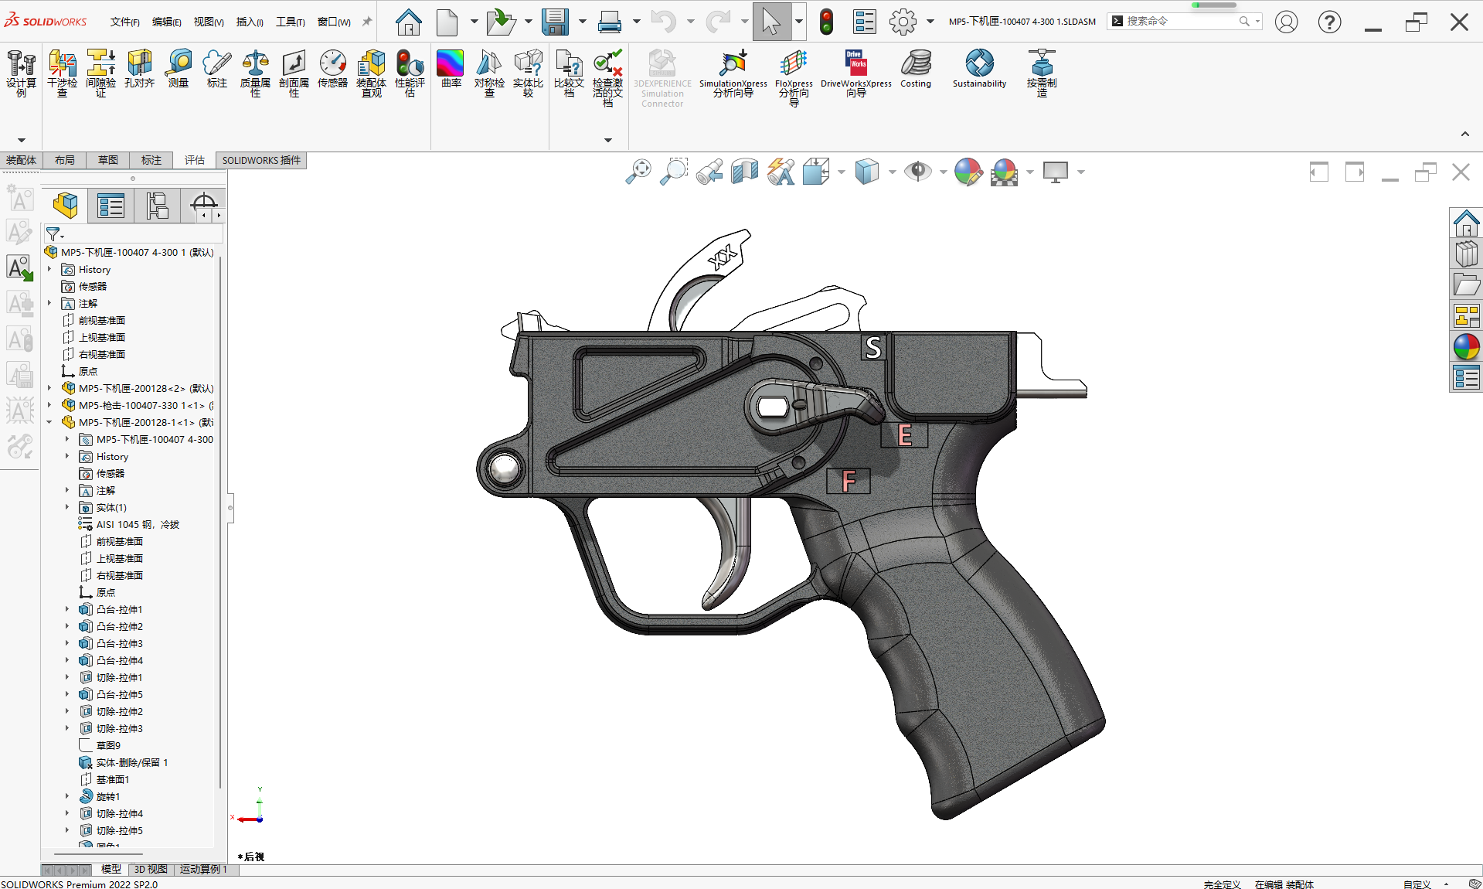The height and width of the screenshot is (889, 1483).
Task: Expand the 注解 annotations tree node
Action: click(x=49, y=303)
